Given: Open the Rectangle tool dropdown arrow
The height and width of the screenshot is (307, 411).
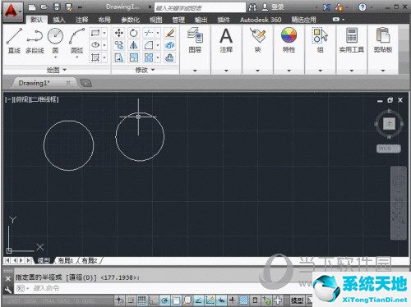Looking at the screenshot, I should point(104,33).
